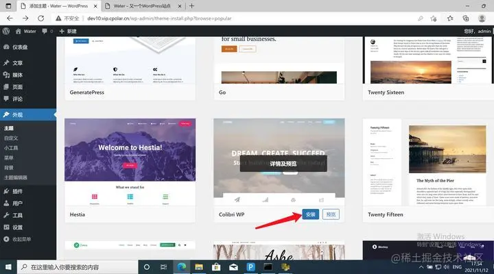Click the Twenty Sixteen theme name
The height and width of the screenshot is (274, 494).
click(x=386, y=92)
